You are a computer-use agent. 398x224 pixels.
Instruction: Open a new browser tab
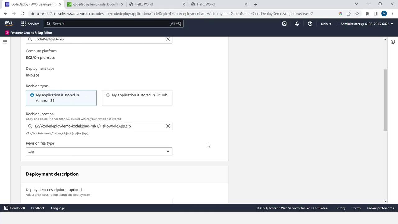coord(256,4)
